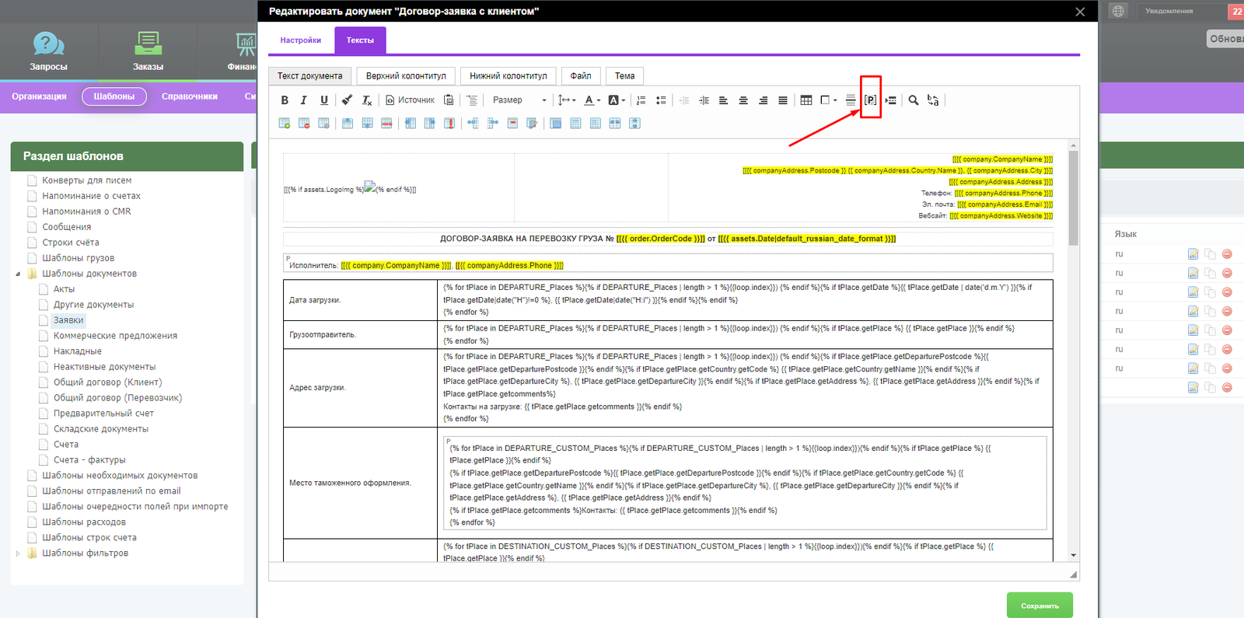Insert a horizontal line

(851, 100)
